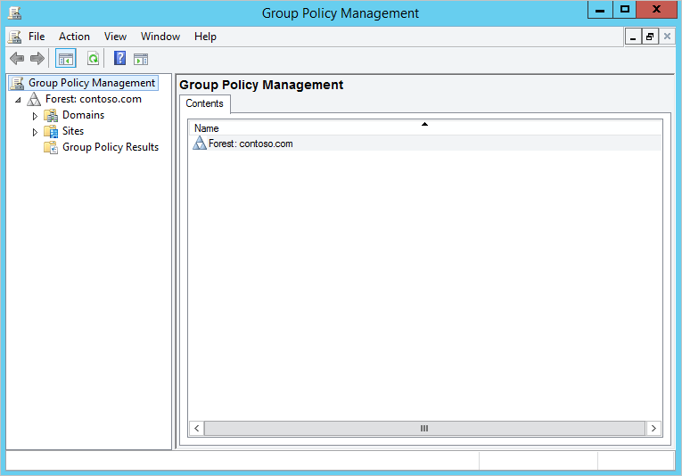Image resolution: width=682 pixels, height=476 pixels.
Task: Select Group Policy Results tree item
Action: 111,147
